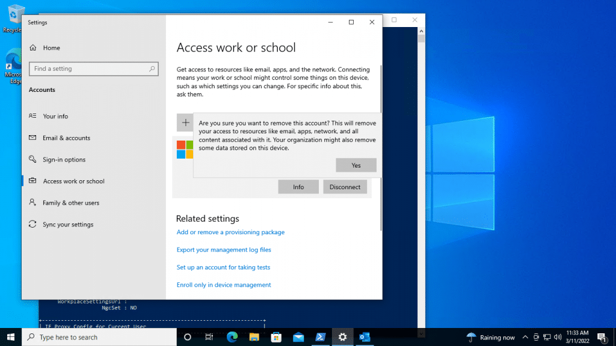Click the Settings gear on the taskbar
The height and width of the screenshot is (346, 616).
click(x=342, y=337)
